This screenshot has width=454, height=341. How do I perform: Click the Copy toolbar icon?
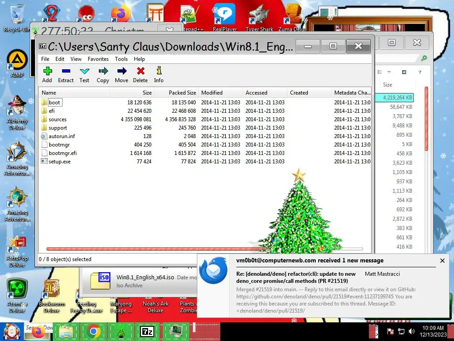point(103,75)
